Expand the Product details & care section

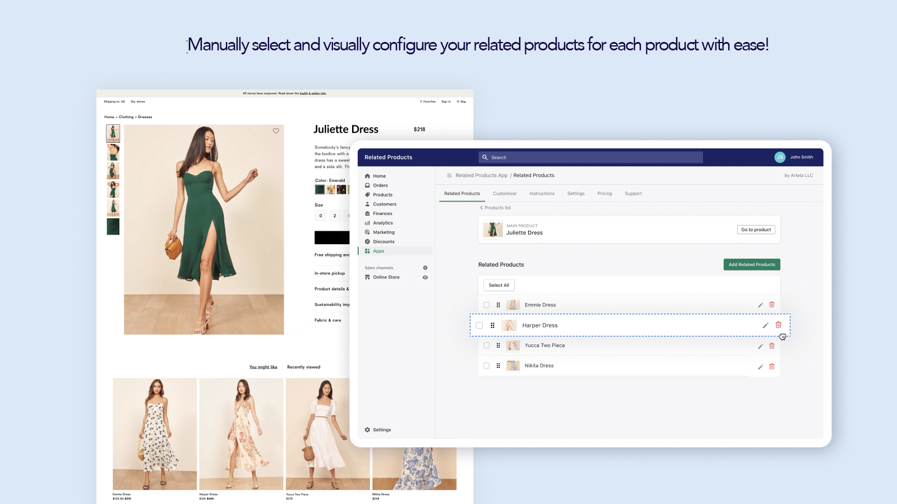coord(332,289)
